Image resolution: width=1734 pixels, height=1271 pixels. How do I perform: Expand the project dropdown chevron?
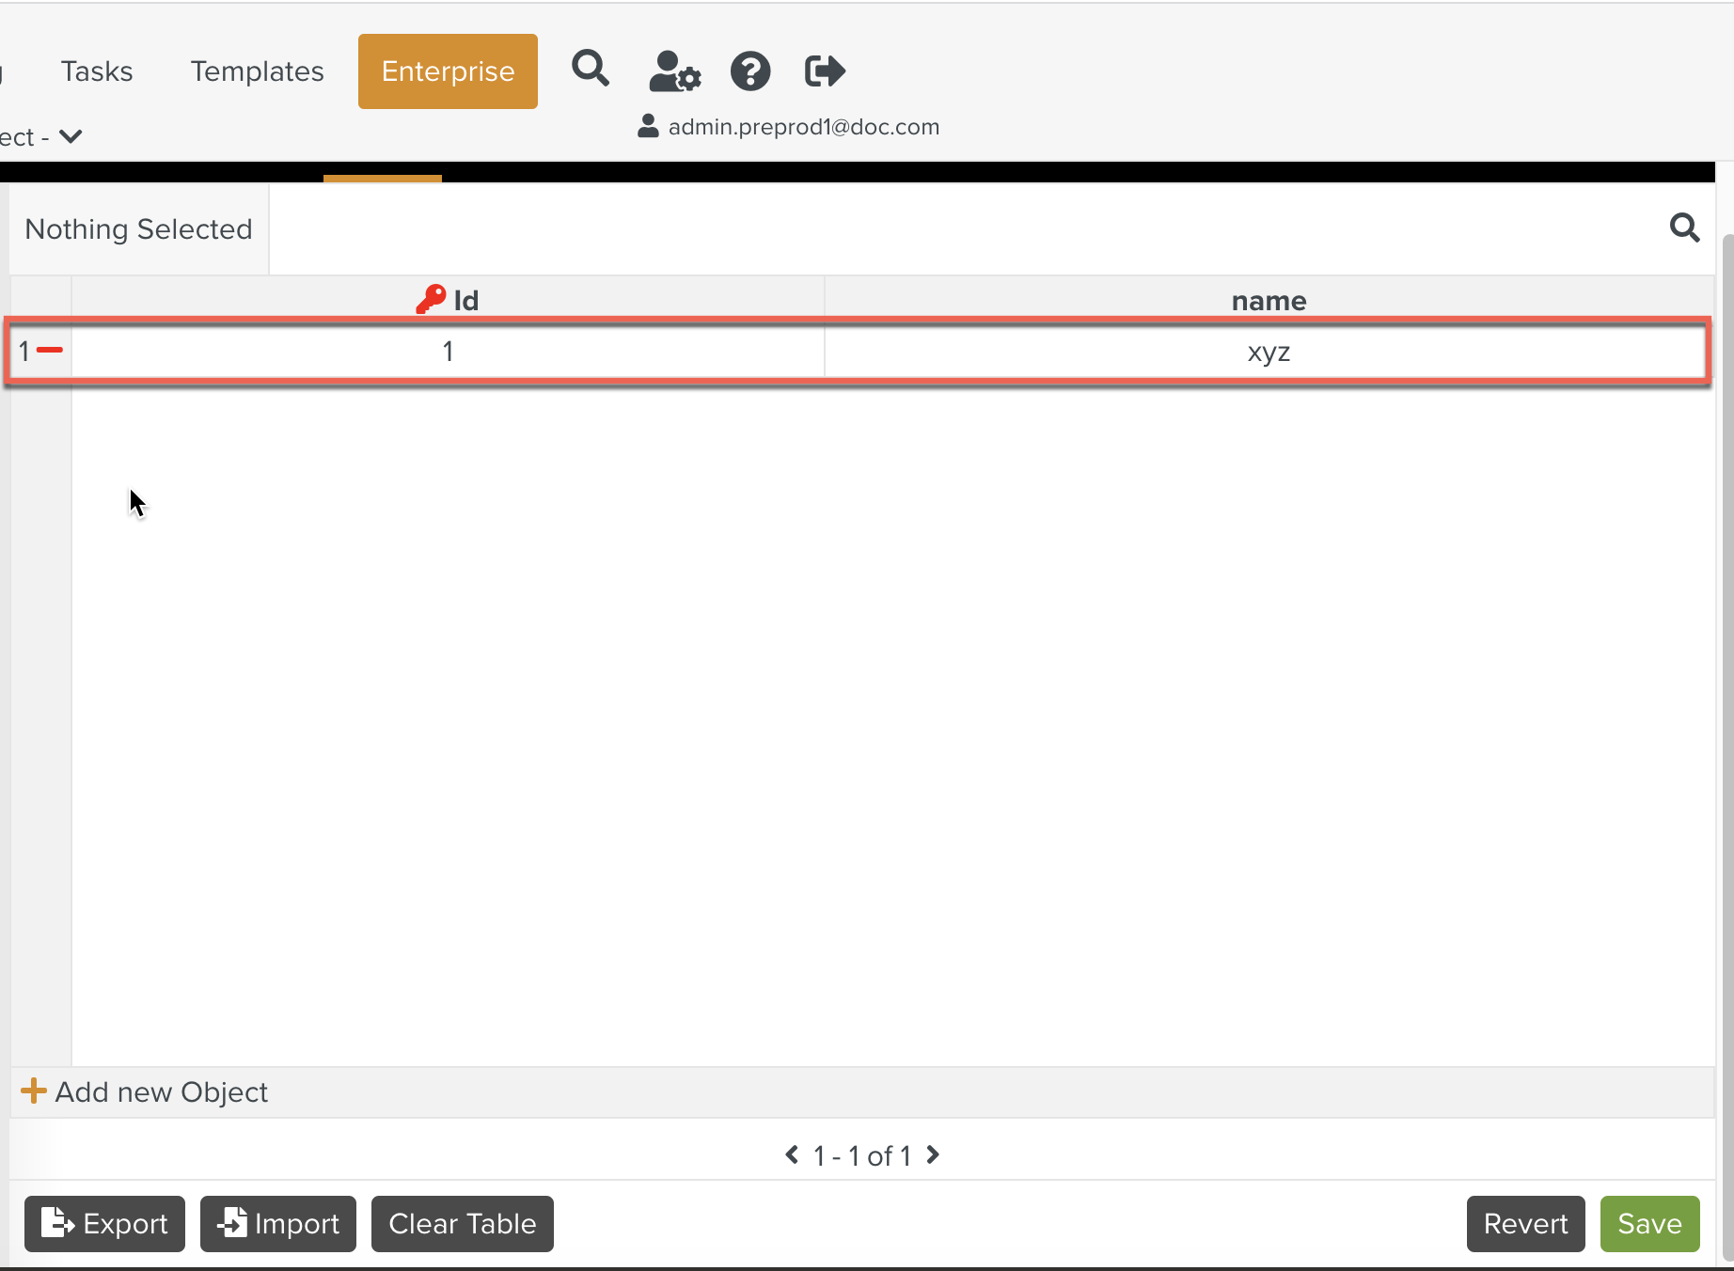pos(71,137)
